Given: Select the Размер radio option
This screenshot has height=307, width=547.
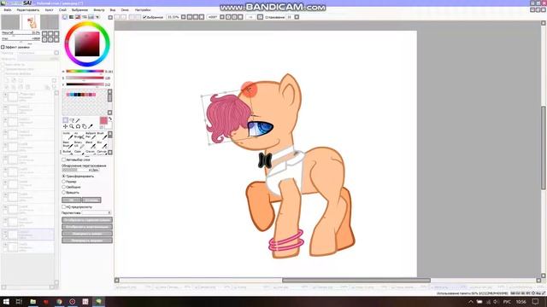Looking at the screenshot, I should [x=64, y=182].
